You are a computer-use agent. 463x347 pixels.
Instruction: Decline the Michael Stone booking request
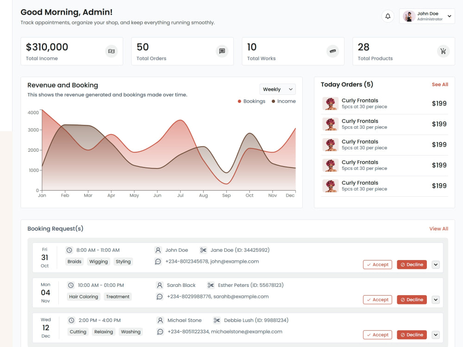coord(412,335)
